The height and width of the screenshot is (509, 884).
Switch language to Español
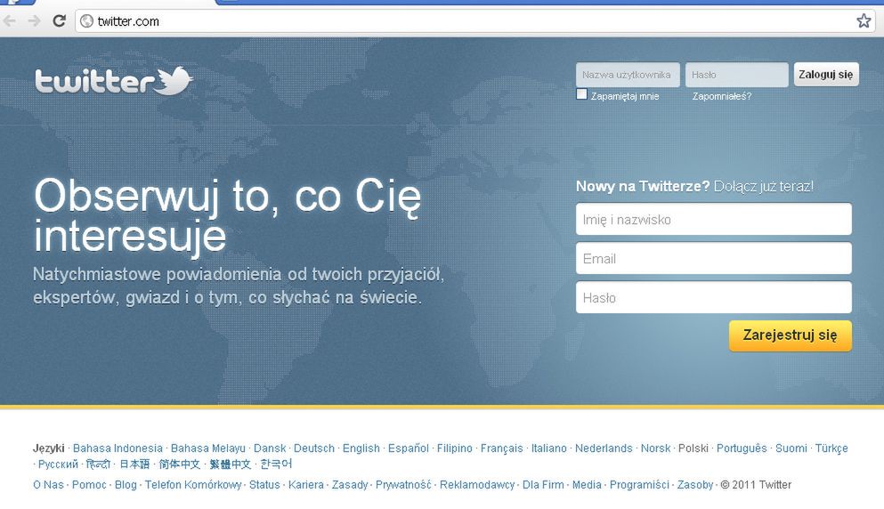pos(409,448)
